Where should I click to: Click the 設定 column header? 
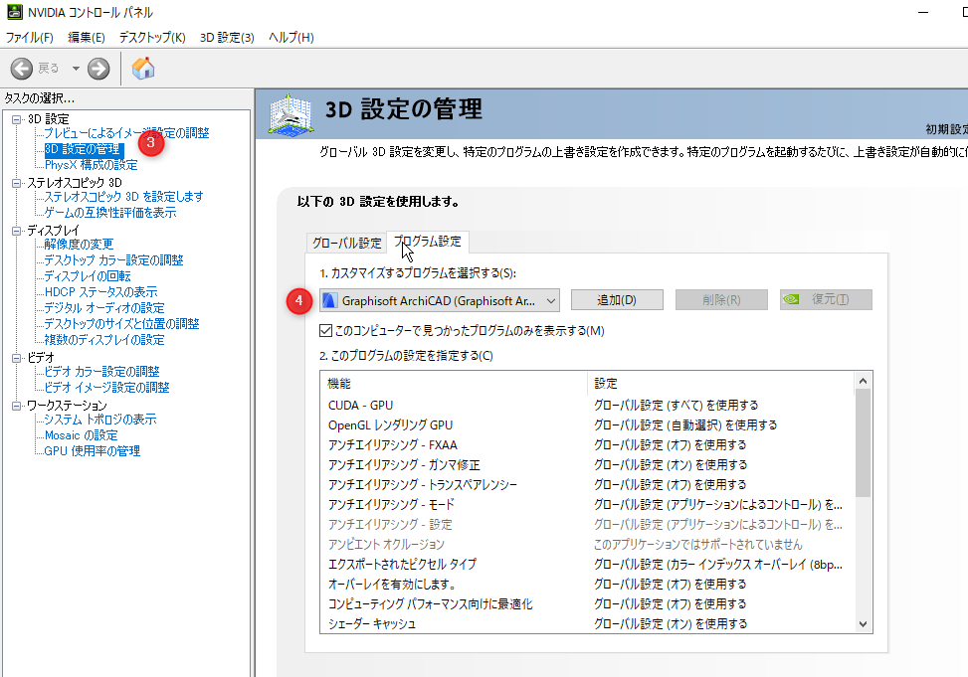(x=721, y=384)
